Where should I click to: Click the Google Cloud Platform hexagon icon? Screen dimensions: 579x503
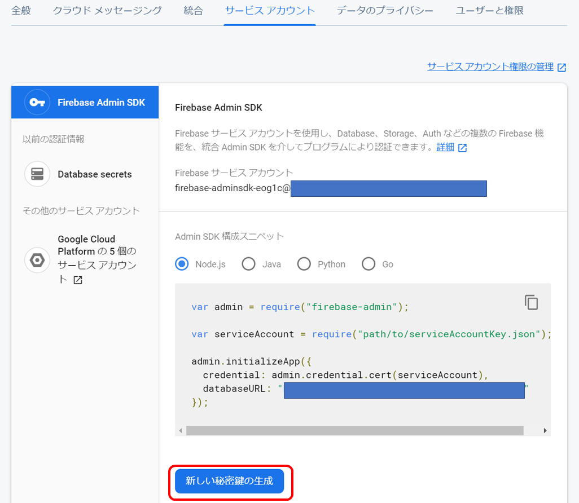37,260
